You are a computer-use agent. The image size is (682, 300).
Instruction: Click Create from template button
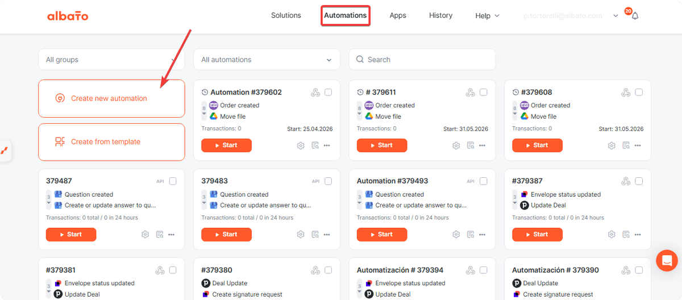pos(111,142)
